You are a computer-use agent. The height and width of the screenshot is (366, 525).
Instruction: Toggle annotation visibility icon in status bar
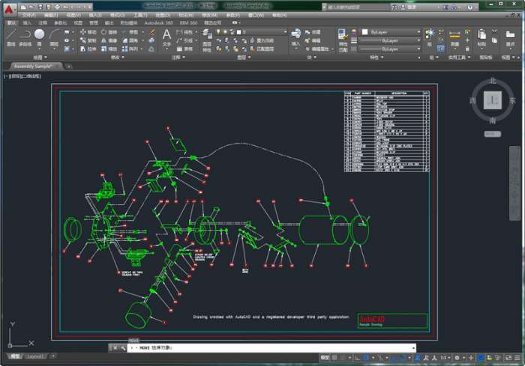point(418,358)
